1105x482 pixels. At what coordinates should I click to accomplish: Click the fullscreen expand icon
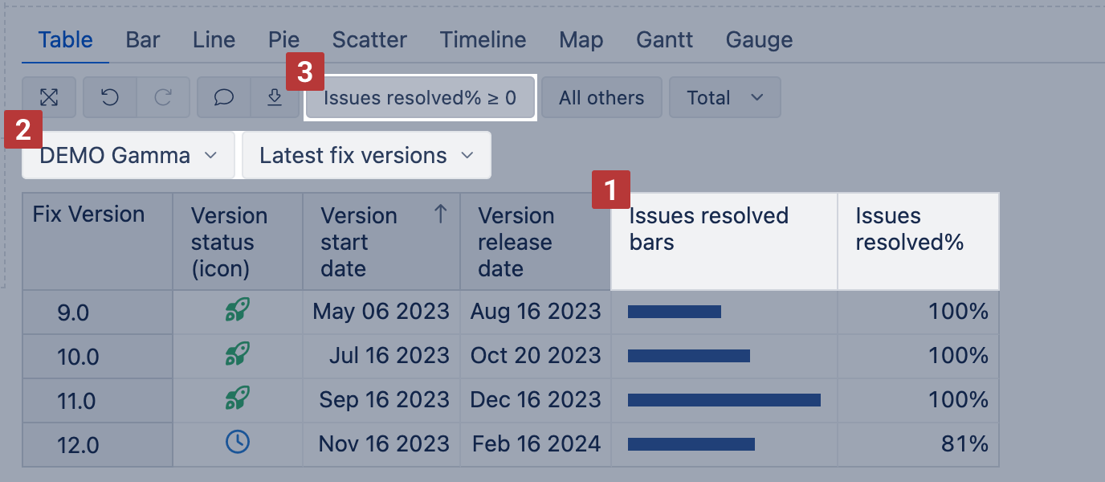49,98
